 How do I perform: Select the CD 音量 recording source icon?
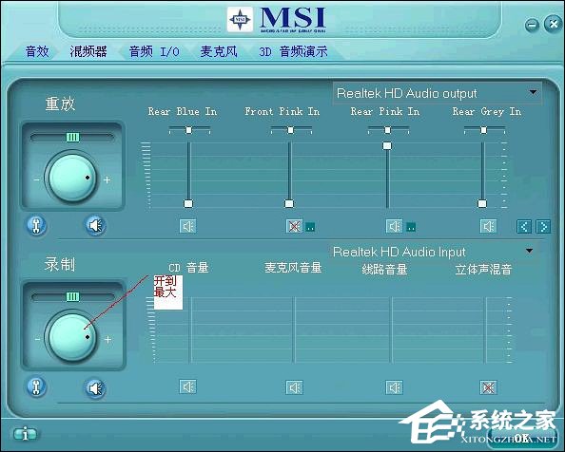[187, 386]
